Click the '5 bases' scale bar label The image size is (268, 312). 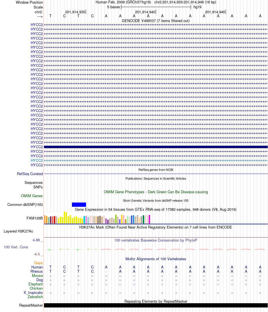pyautogui.click(x=114, y=7)
